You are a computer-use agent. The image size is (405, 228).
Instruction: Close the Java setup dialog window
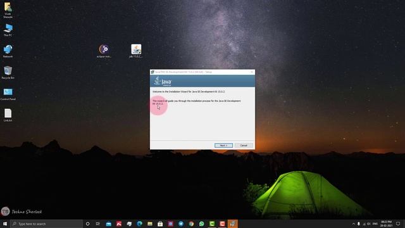(x=252, y=72)
